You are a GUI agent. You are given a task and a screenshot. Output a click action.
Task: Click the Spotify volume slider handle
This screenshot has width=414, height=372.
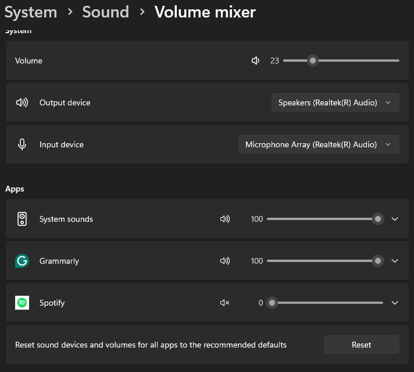272,303
